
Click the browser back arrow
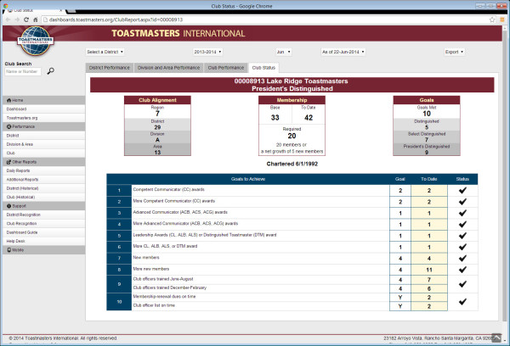point(8,20)
